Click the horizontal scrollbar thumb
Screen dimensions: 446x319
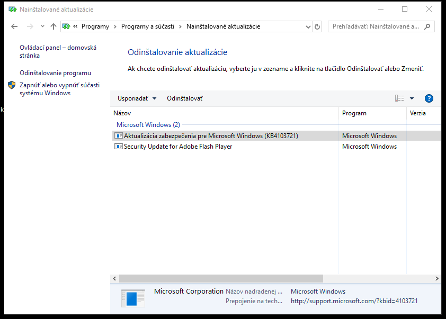221,278
